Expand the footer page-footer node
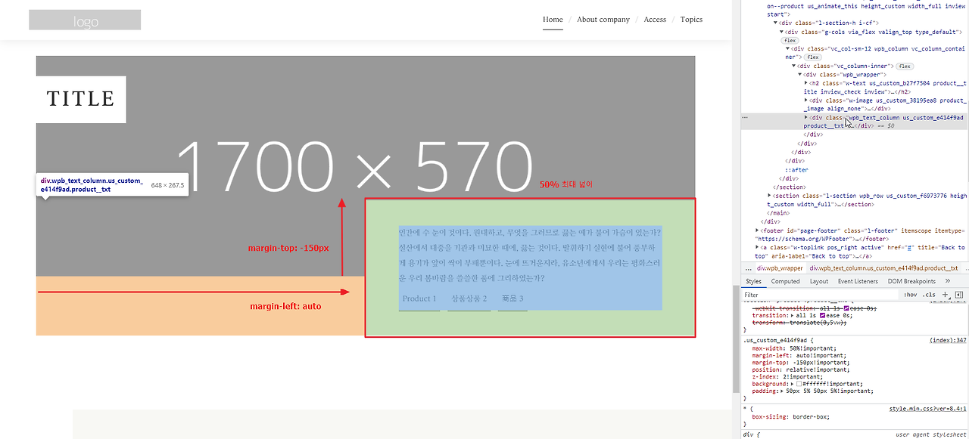Screen dimensions: 969x439 click(757, 230)
